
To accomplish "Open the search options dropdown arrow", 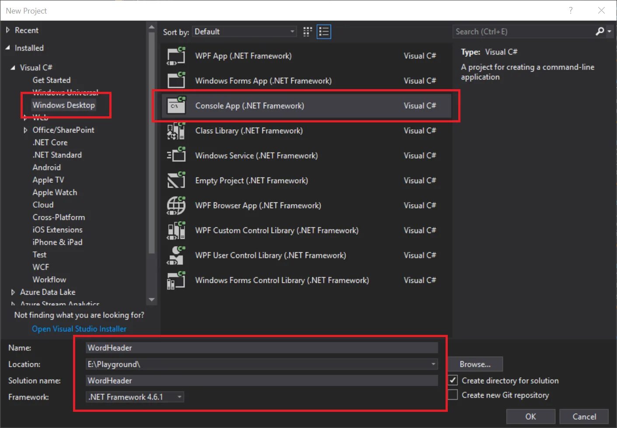I will [609, 31].
